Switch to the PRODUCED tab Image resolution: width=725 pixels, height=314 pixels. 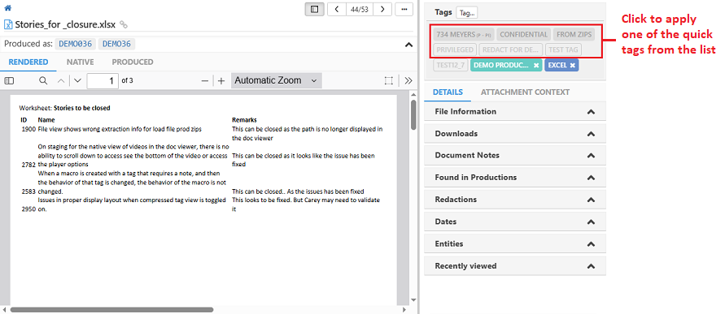click(133, 62)
